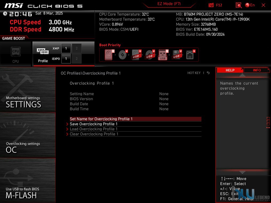The image size is (271, 203).
Task: Select the network boot device icon
Action: tap(190, 55)
